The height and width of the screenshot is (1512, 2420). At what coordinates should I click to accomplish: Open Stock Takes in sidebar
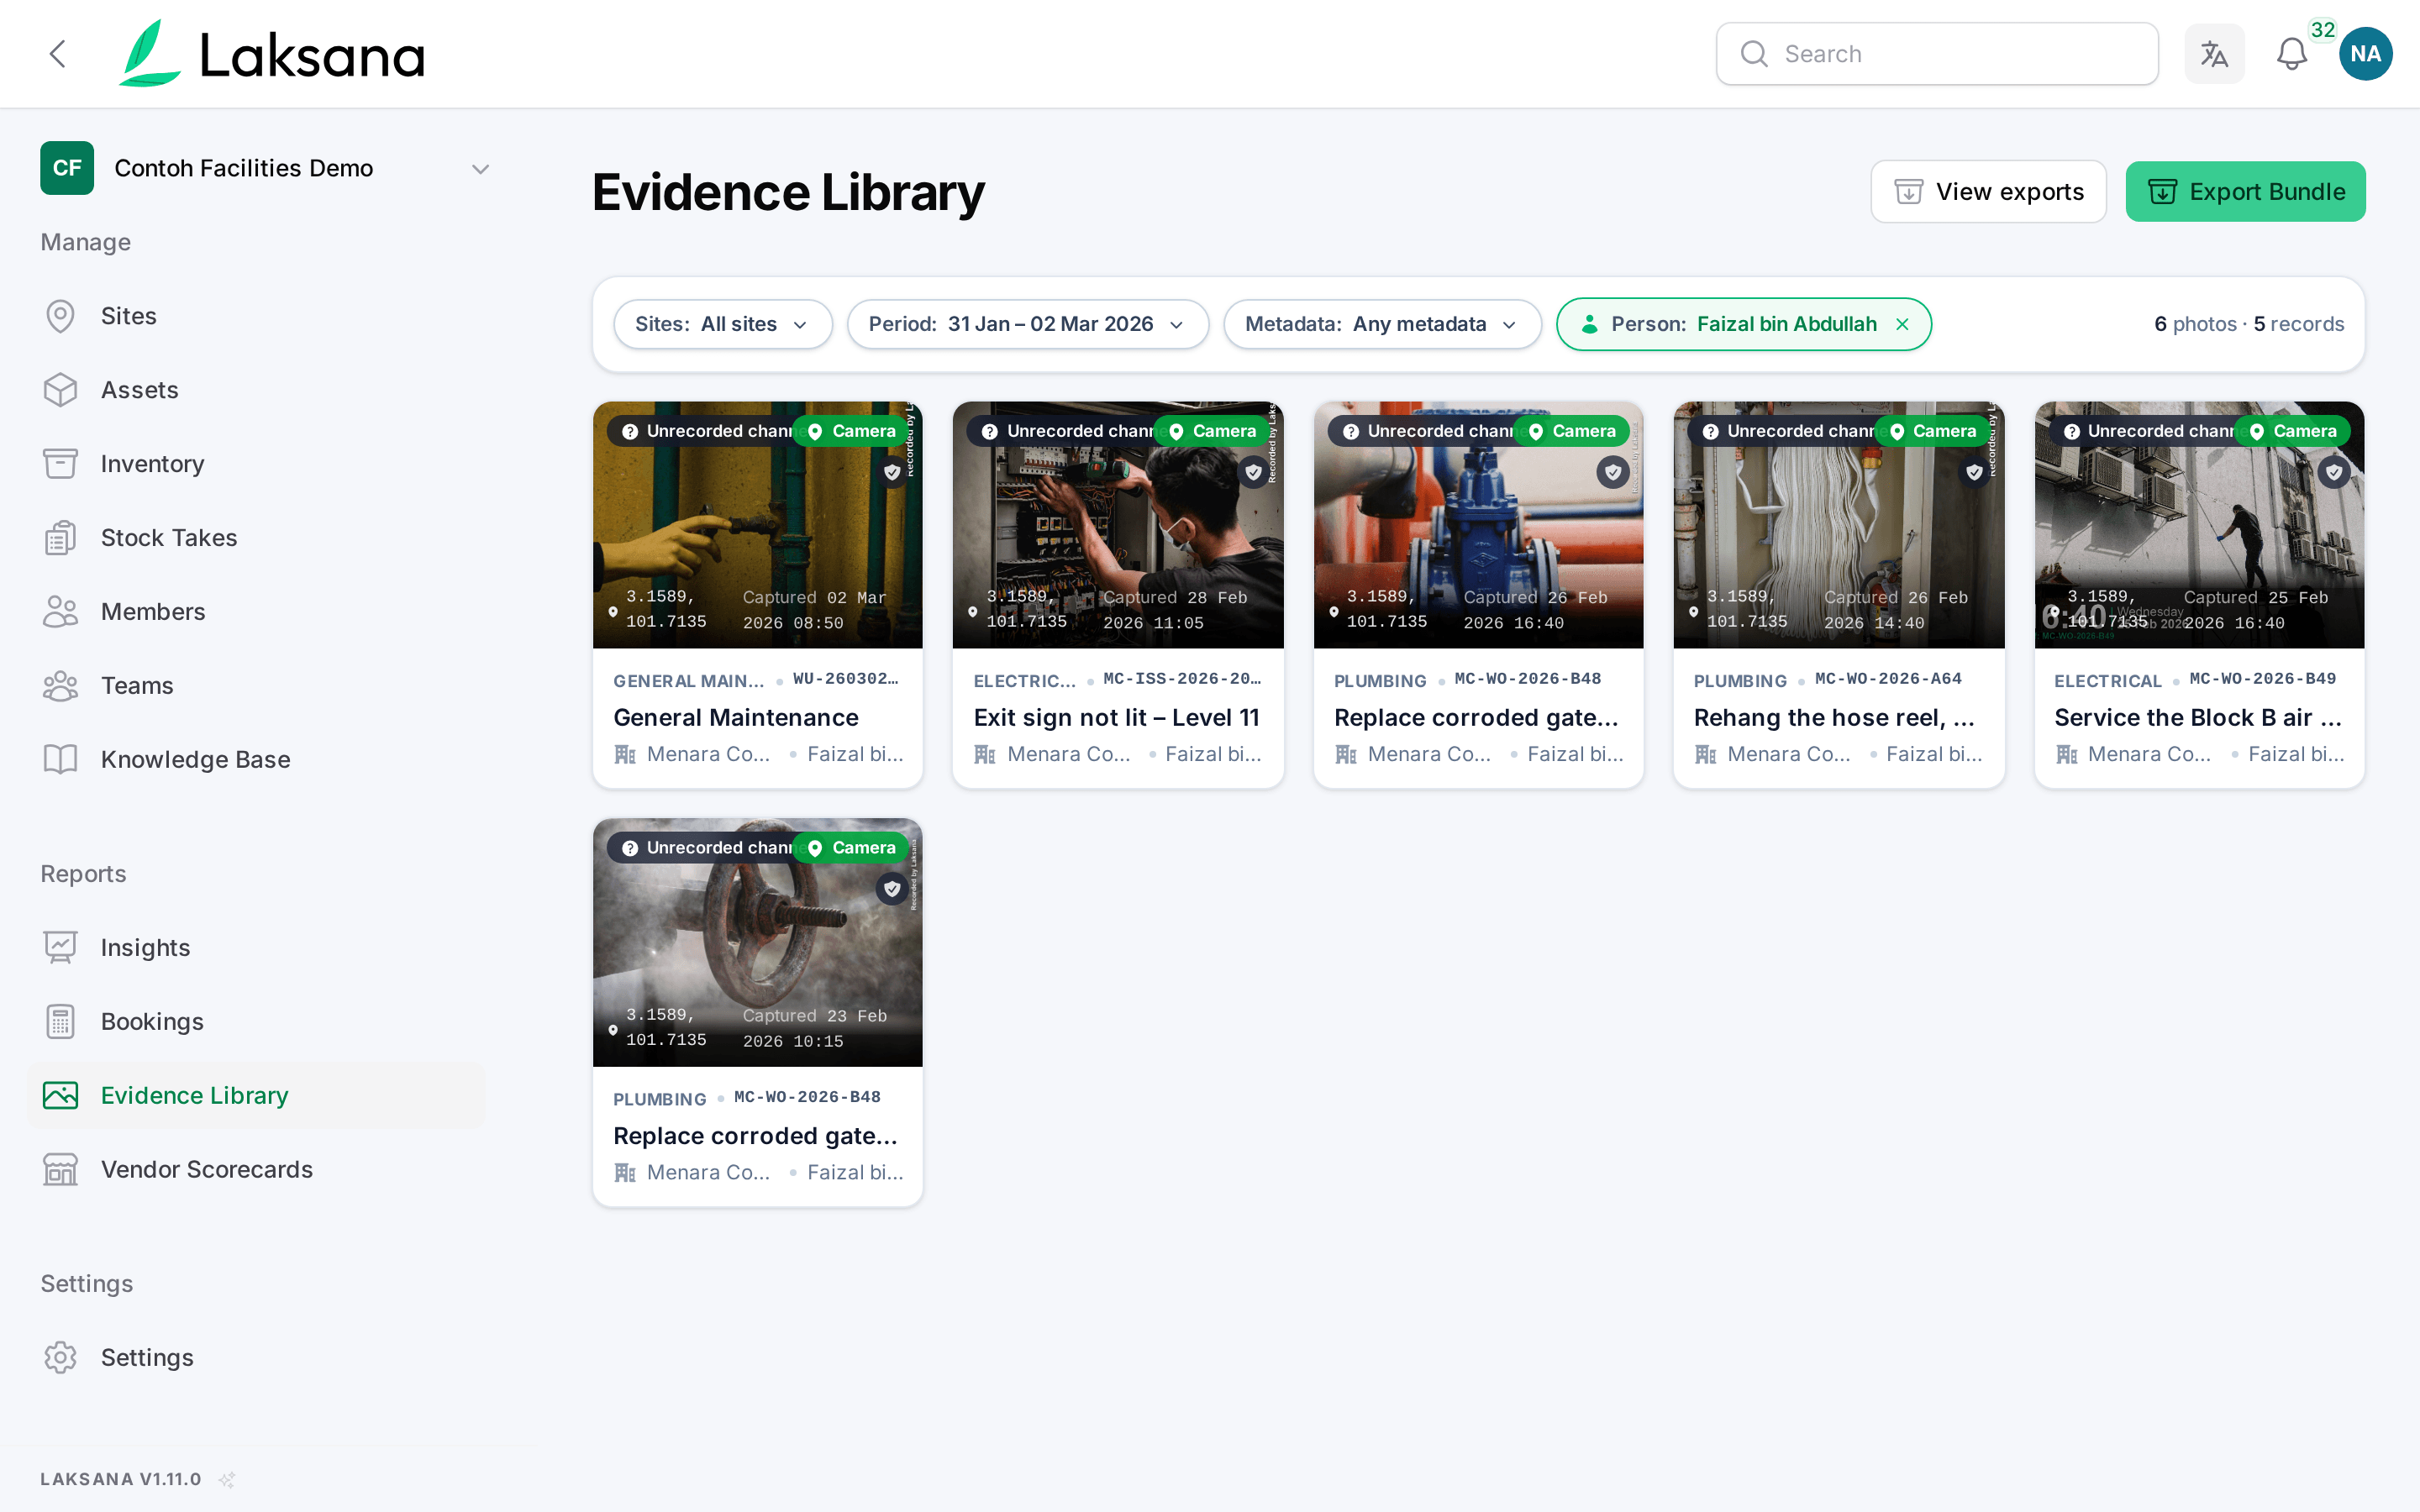257,538
